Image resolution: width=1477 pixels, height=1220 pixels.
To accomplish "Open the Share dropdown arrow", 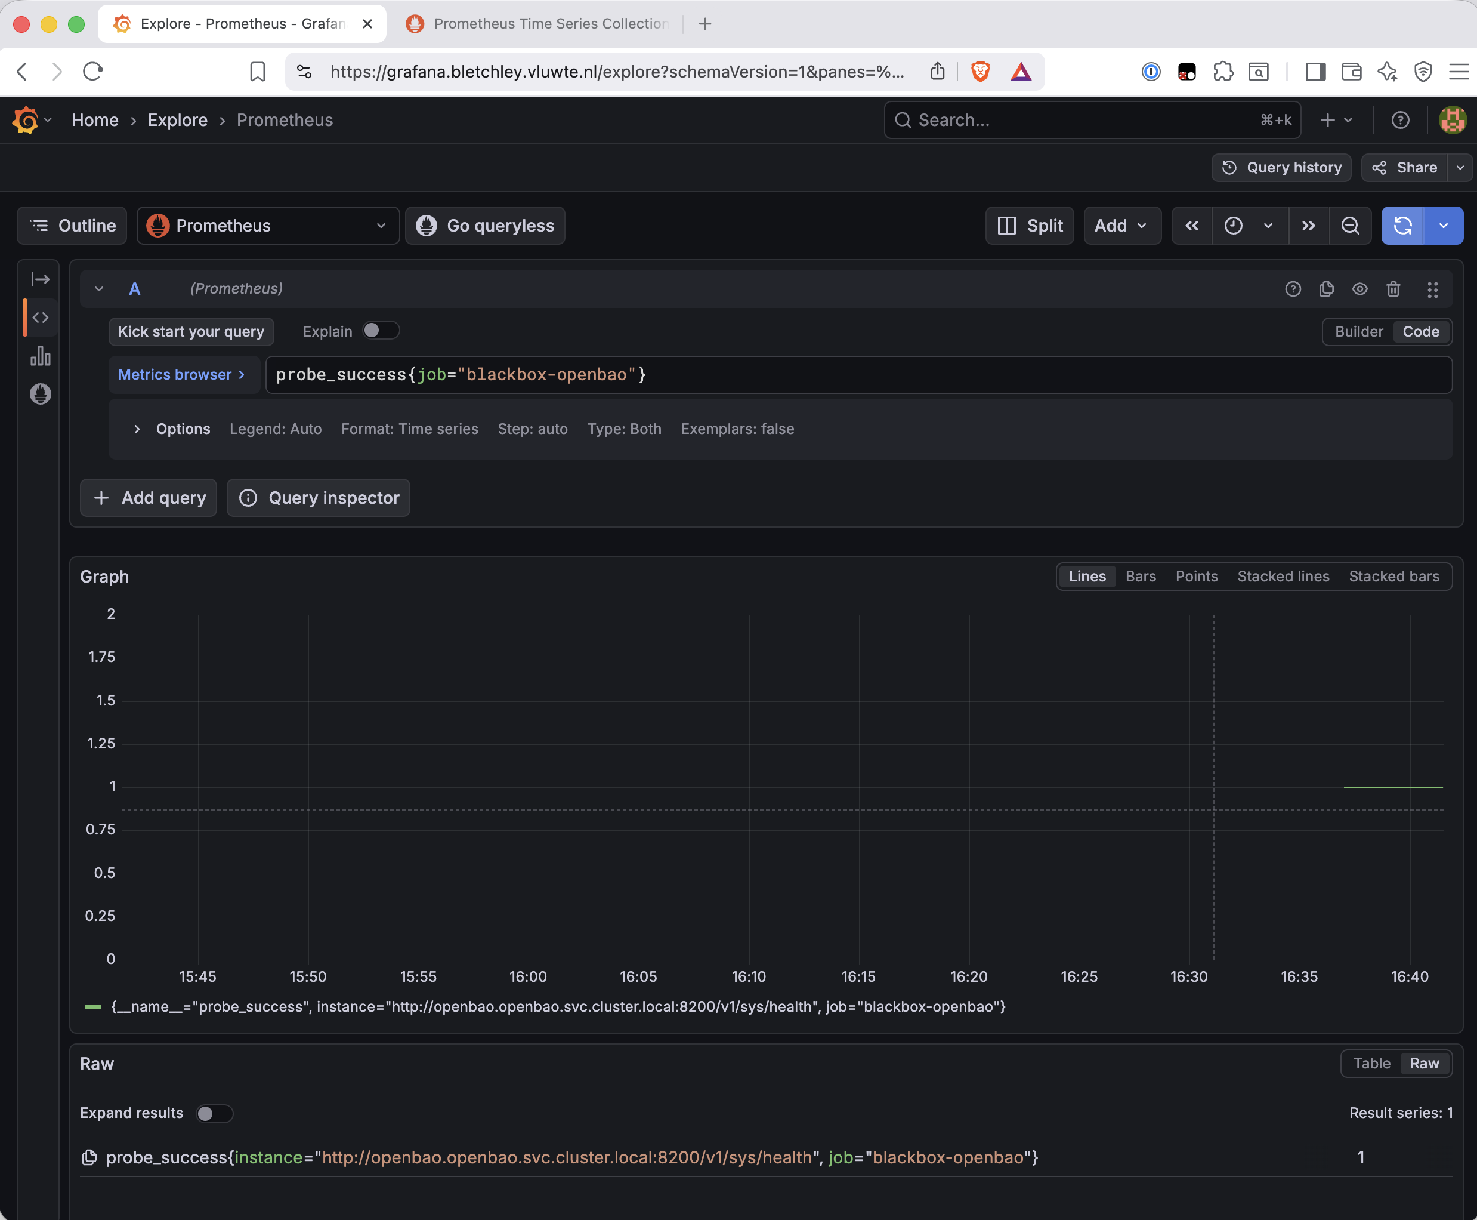I will coord(1460,167).
